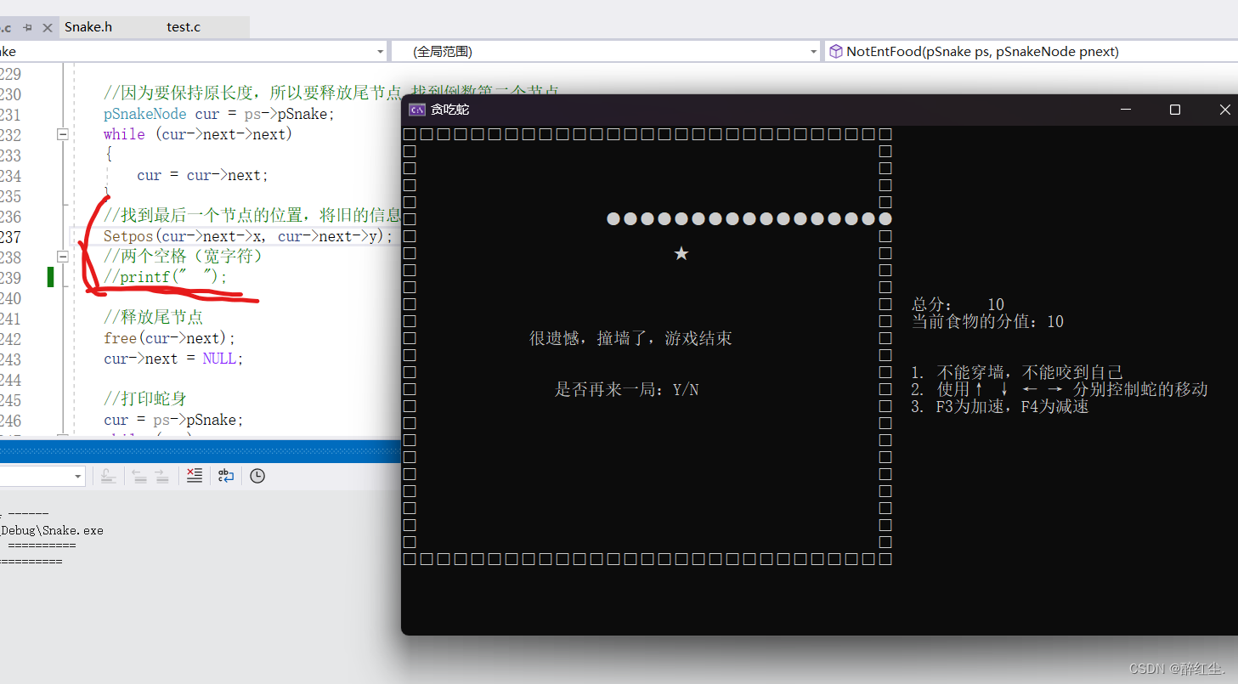Click rule '3. F3为加速，F4为减速'
Screen dimensions: 1238x684
point(1000,406)
